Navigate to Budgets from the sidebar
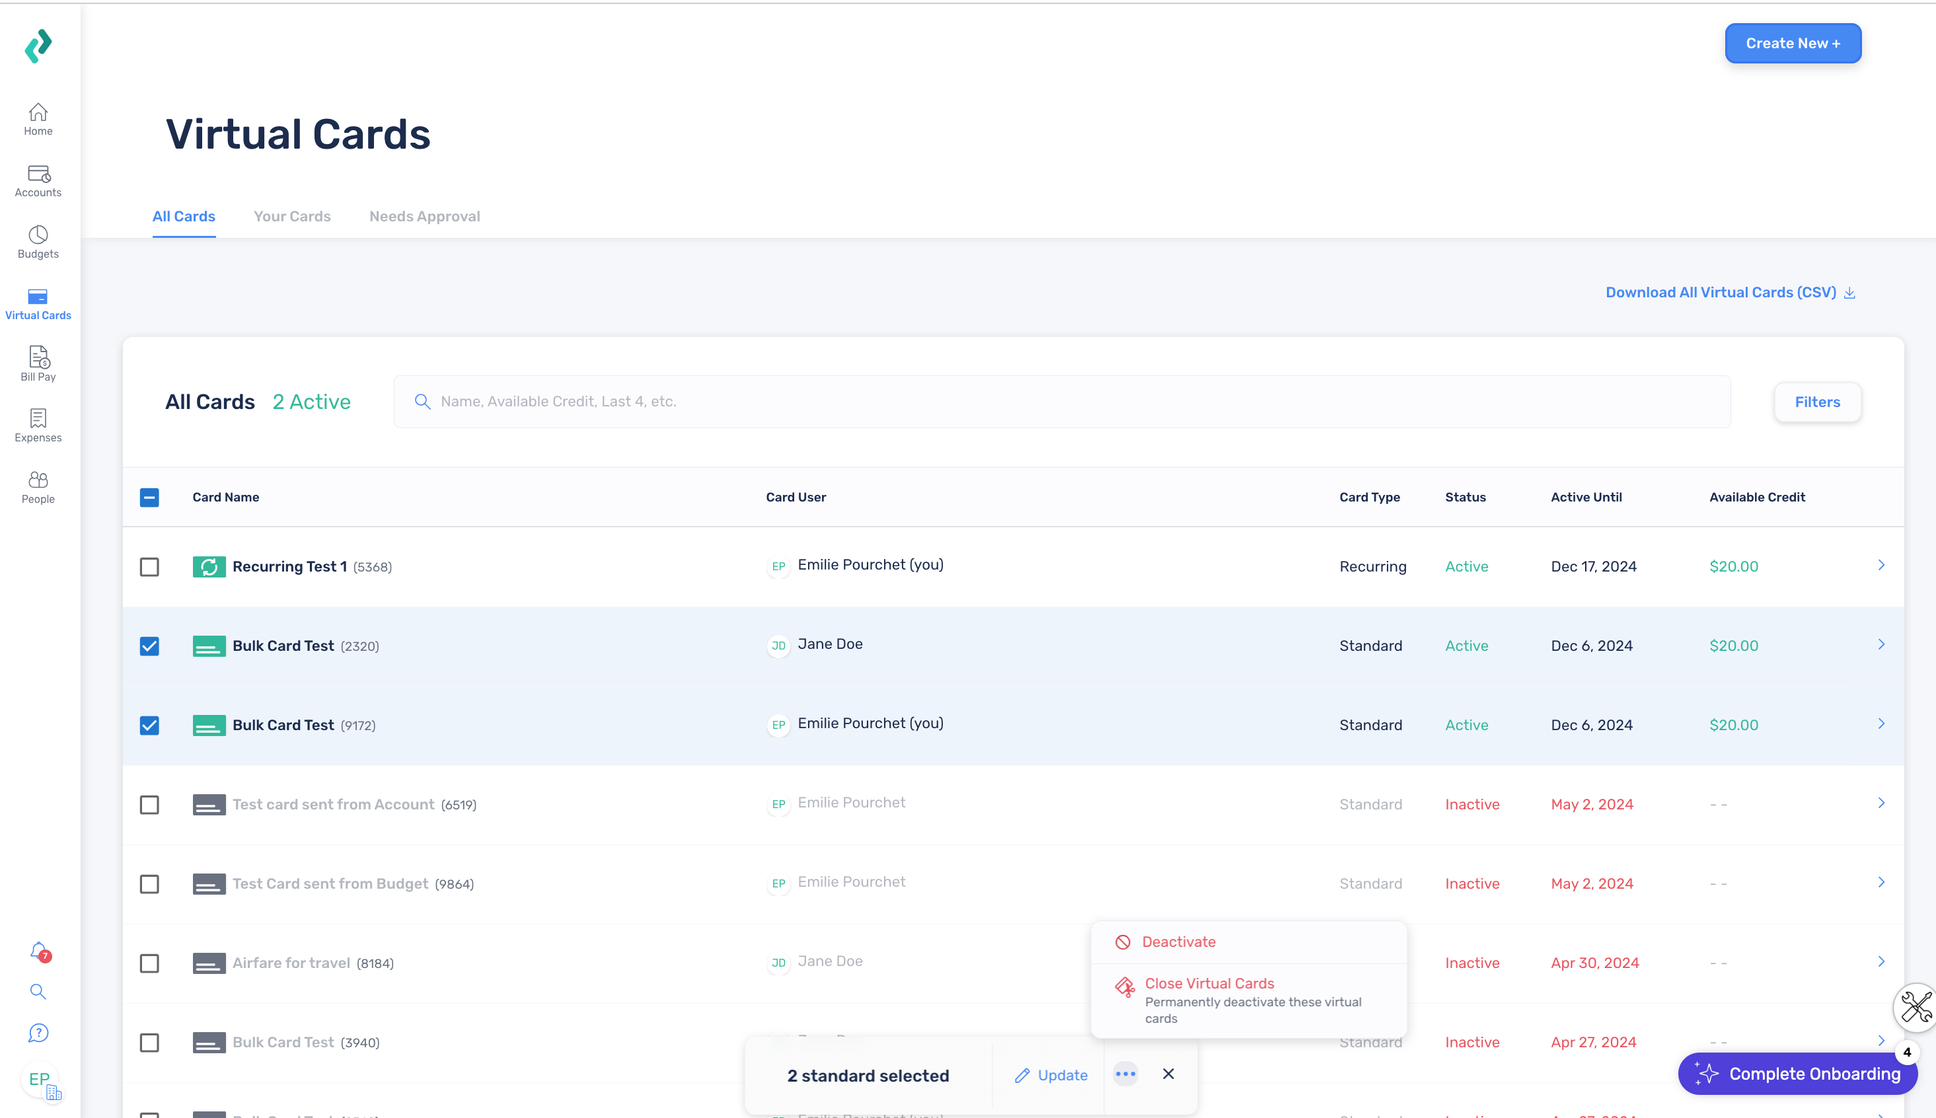Image resolution: width=1936 pixels, height=1118 pixels. (37, 242)
